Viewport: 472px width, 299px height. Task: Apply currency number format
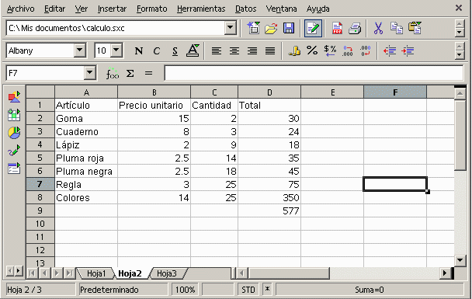(294, 50)
